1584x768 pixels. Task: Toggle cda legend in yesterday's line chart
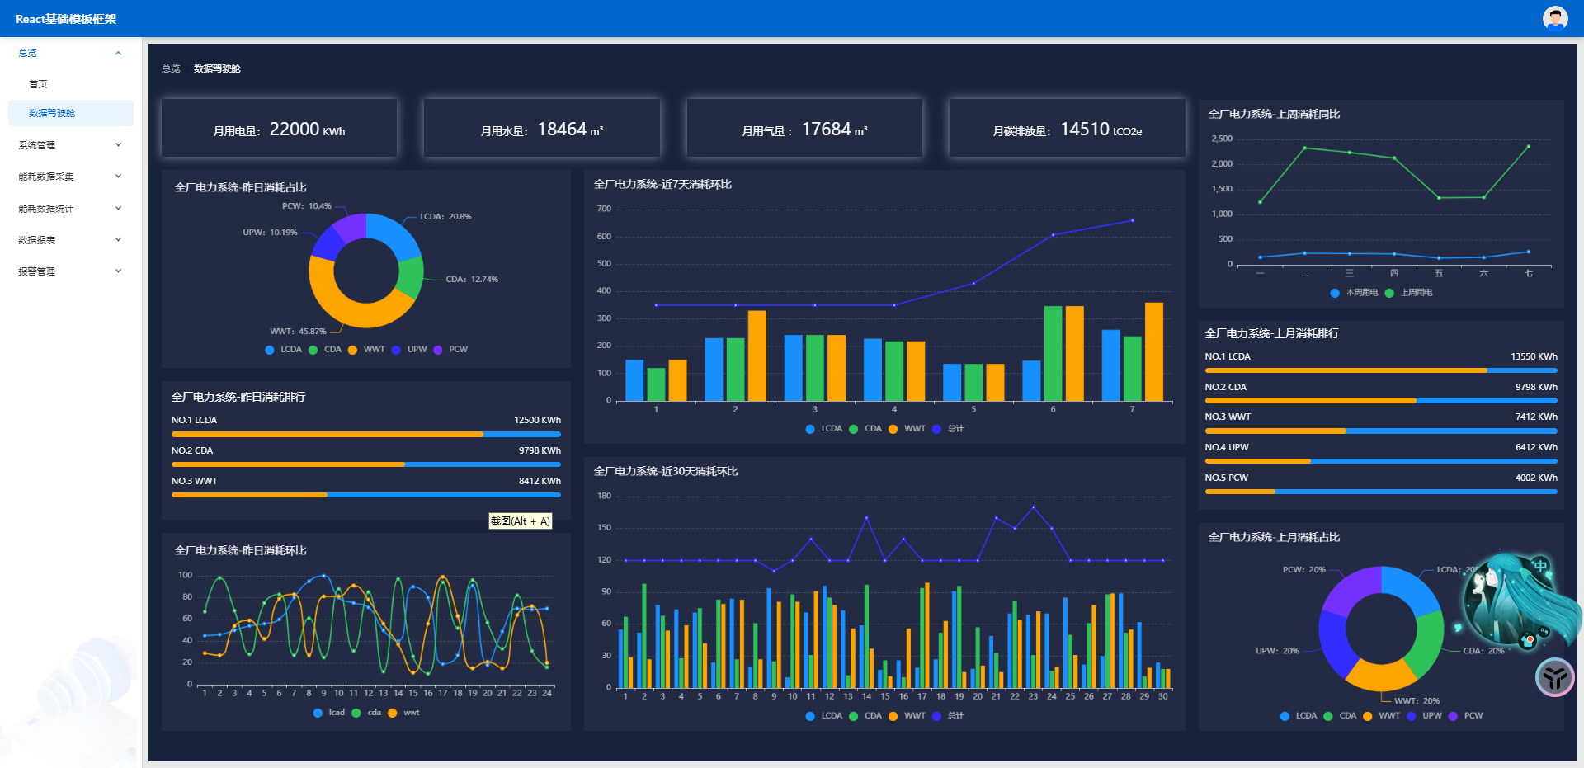tap(366, 713)
